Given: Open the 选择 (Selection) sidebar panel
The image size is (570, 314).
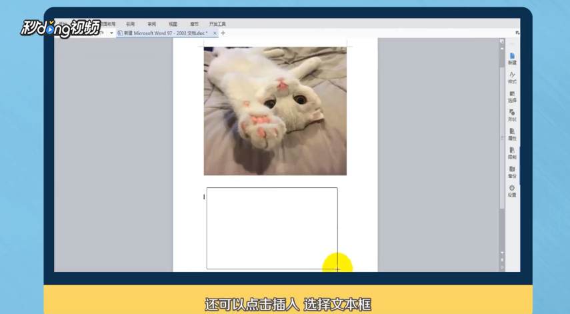Looking at the screenshot, I should coord(512,97).
